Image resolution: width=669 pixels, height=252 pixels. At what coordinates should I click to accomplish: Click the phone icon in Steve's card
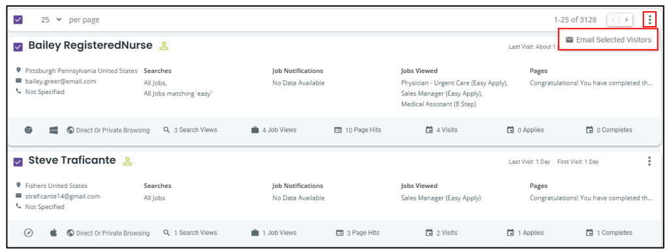(18, 206)
